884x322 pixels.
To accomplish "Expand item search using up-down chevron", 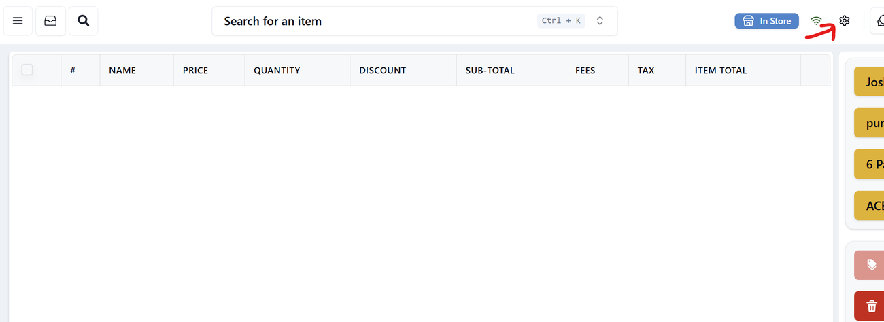I will (x=600, y=21).
